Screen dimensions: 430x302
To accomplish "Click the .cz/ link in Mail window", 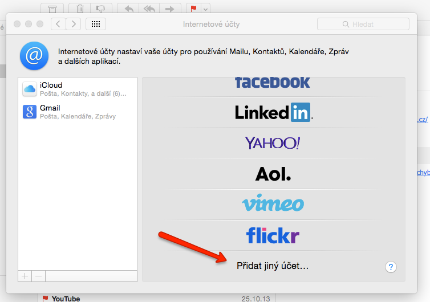I will 423,120.
